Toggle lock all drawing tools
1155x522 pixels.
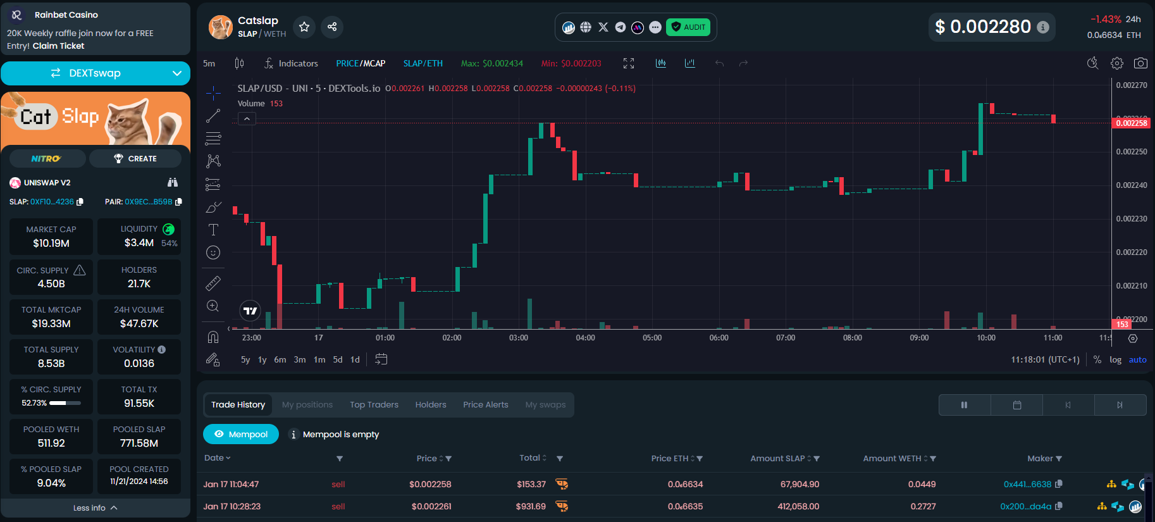click(x=213, y=359)
